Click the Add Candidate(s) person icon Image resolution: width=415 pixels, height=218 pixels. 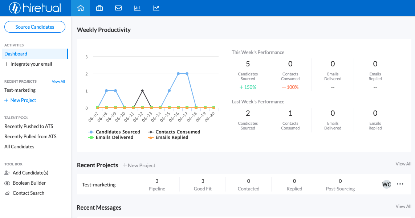7,173
